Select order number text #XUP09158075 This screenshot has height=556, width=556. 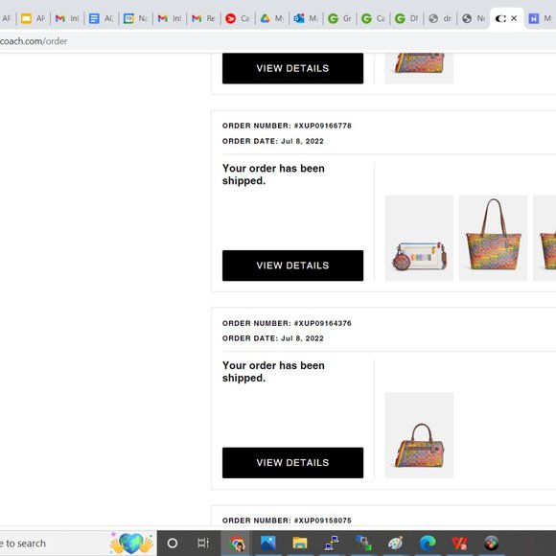click(x=323, y=521)
